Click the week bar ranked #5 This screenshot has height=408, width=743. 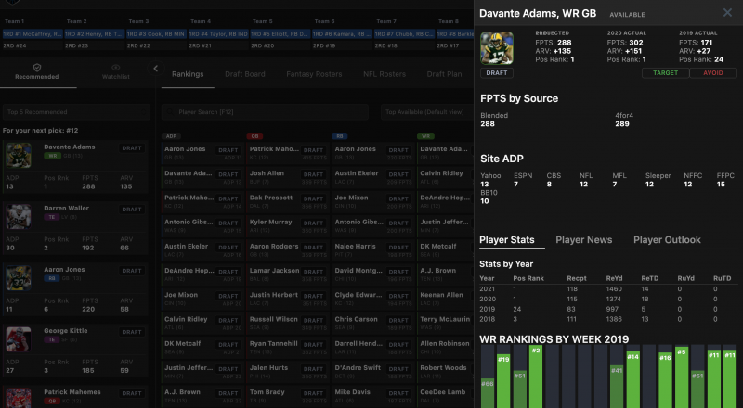[x=682, y=377]
